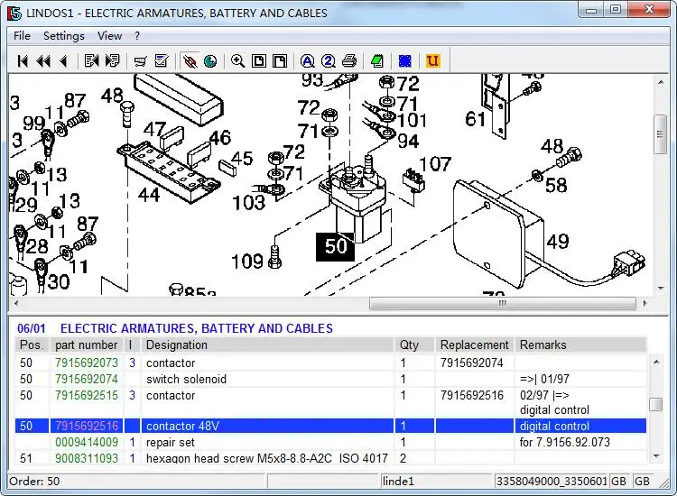Click 'switch solenoid' designation

point(186,380)
